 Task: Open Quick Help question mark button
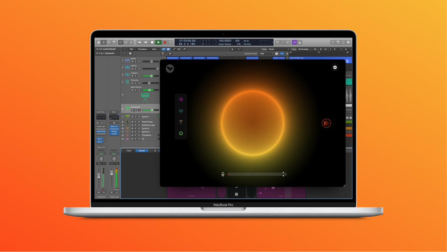coord(109,42)
